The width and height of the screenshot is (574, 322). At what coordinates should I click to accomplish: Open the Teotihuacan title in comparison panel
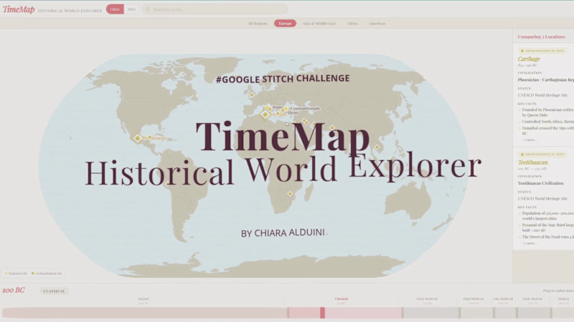pyautogui.click(x=532, y=162)
